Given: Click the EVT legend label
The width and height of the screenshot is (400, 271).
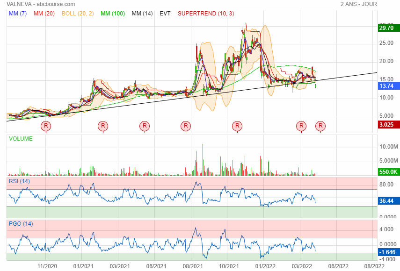Looking at the screenshot, I should coord(165,14).
